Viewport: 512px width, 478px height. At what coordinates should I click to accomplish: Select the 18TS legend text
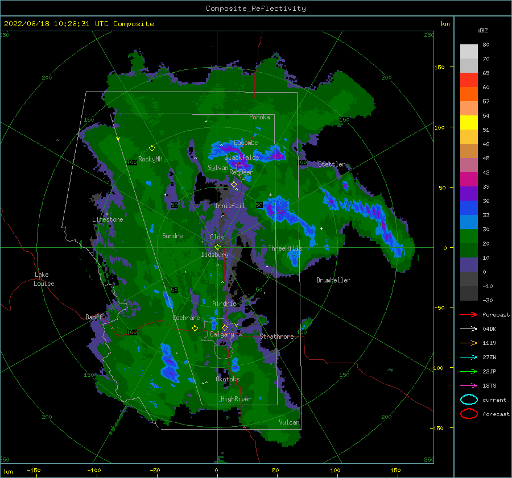pyautogui.click(x=489, y=386)
